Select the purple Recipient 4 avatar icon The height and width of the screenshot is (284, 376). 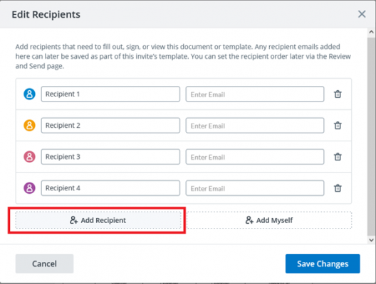point(29,188)
